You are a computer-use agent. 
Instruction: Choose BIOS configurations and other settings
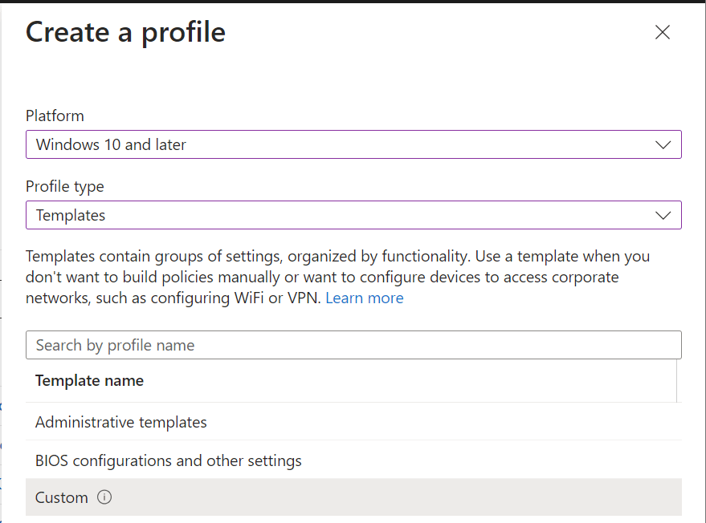pyautogui.click(x=169, y=461)
